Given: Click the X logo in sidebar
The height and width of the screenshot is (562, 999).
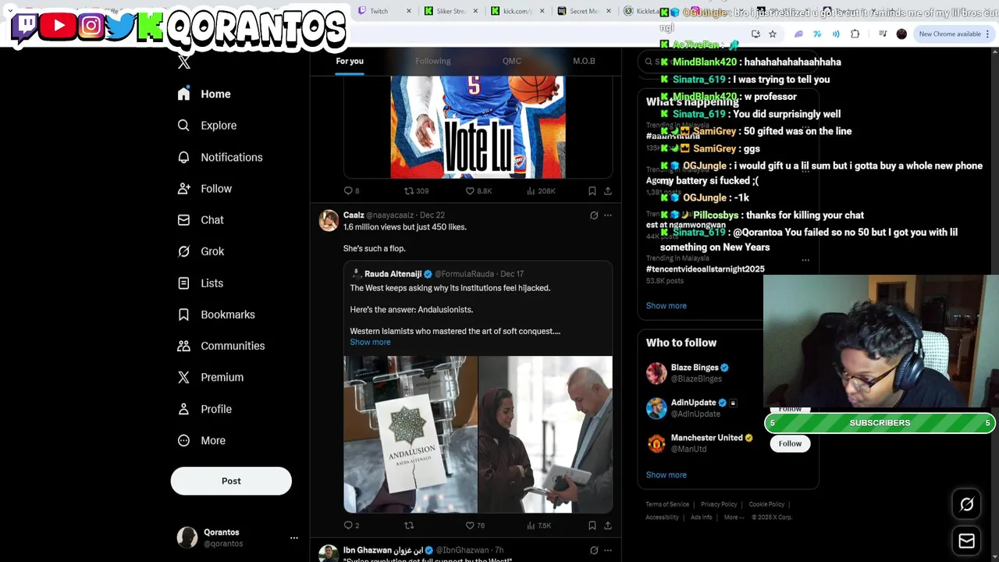Looking at the screenshot, I should [x=184, y=62].
